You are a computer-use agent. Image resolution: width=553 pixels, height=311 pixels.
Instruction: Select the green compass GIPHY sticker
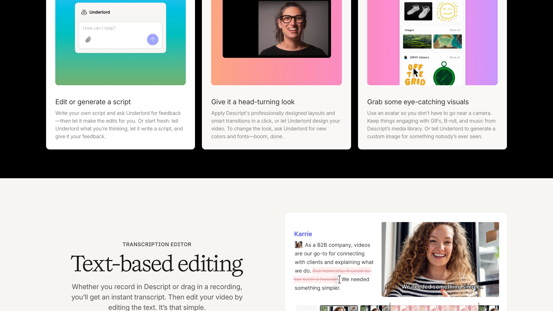click(x=445, y=75)
